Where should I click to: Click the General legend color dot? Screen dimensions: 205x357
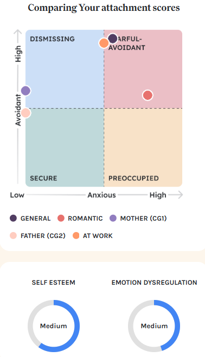14,218
